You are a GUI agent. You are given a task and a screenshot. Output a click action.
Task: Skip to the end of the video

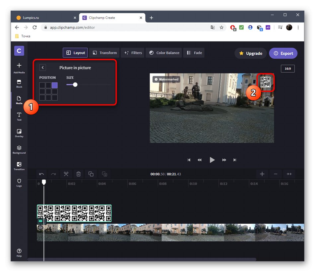[235, 160]
